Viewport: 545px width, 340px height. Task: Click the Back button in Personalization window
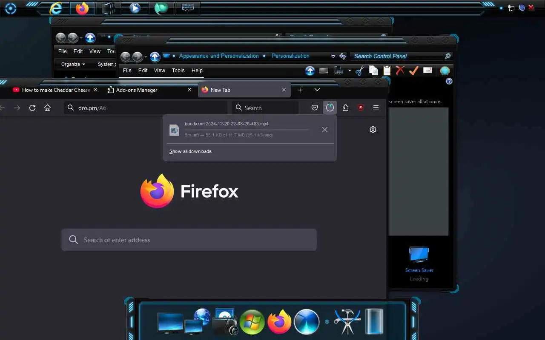[x=125, y=57]
